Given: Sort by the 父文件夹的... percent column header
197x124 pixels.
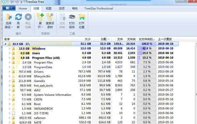Looking at the screenshot, I should pos(147,39).
